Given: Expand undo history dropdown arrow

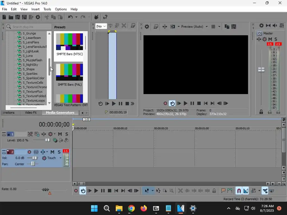Looking at the screenshot, I should pos(76,17).
